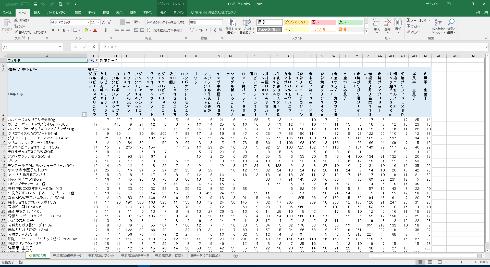Click the decrease indent icon

[136, 30]
